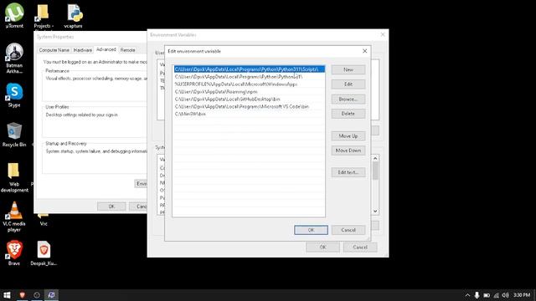Move the selected entry up
The height and width of the screenshot is (301, 536).
point(348,136)
